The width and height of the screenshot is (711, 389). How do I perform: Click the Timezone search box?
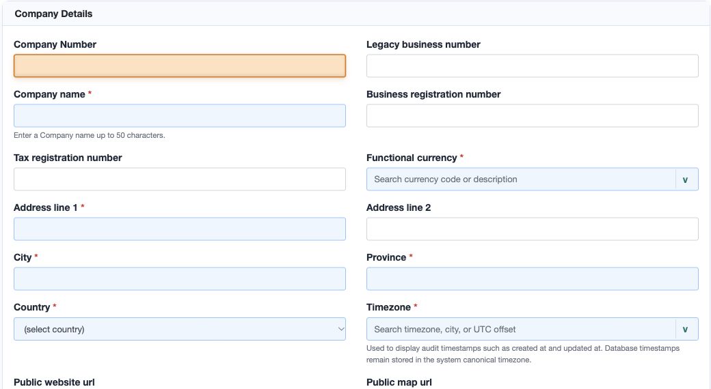(521, 329)
